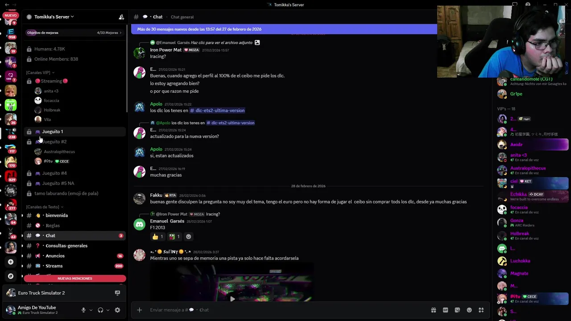The image size is (571, 321).
Task: Play the video in SuNNy's message
Action: (232, 299)
